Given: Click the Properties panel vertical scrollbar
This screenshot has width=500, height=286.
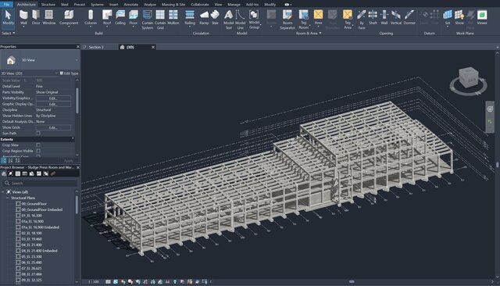Looking at the screenshot, I should [x=77, y=101].
